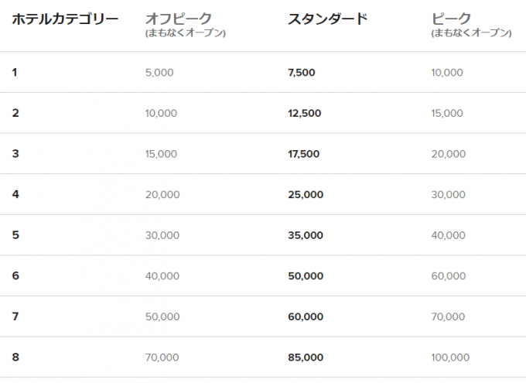Click category 1 off-peak value 5,000
Viewport: 526px width, 383px height.
[159, 73]
